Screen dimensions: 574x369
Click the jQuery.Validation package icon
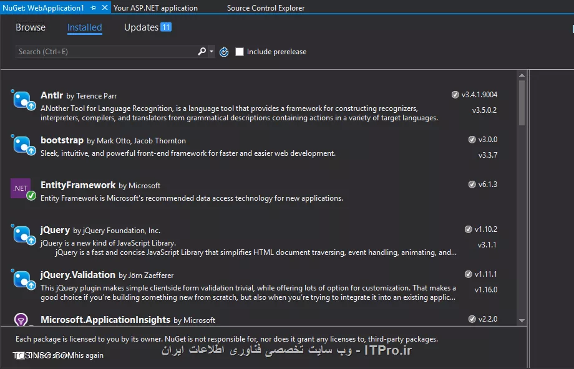point(24,279)
